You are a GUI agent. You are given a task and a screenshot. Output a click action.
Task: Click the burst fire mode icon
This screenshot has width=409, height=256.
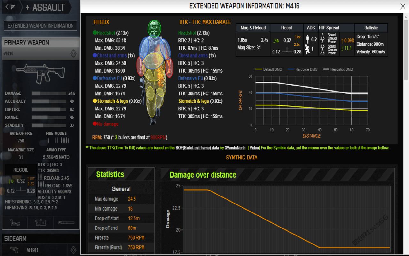point(57,140)
